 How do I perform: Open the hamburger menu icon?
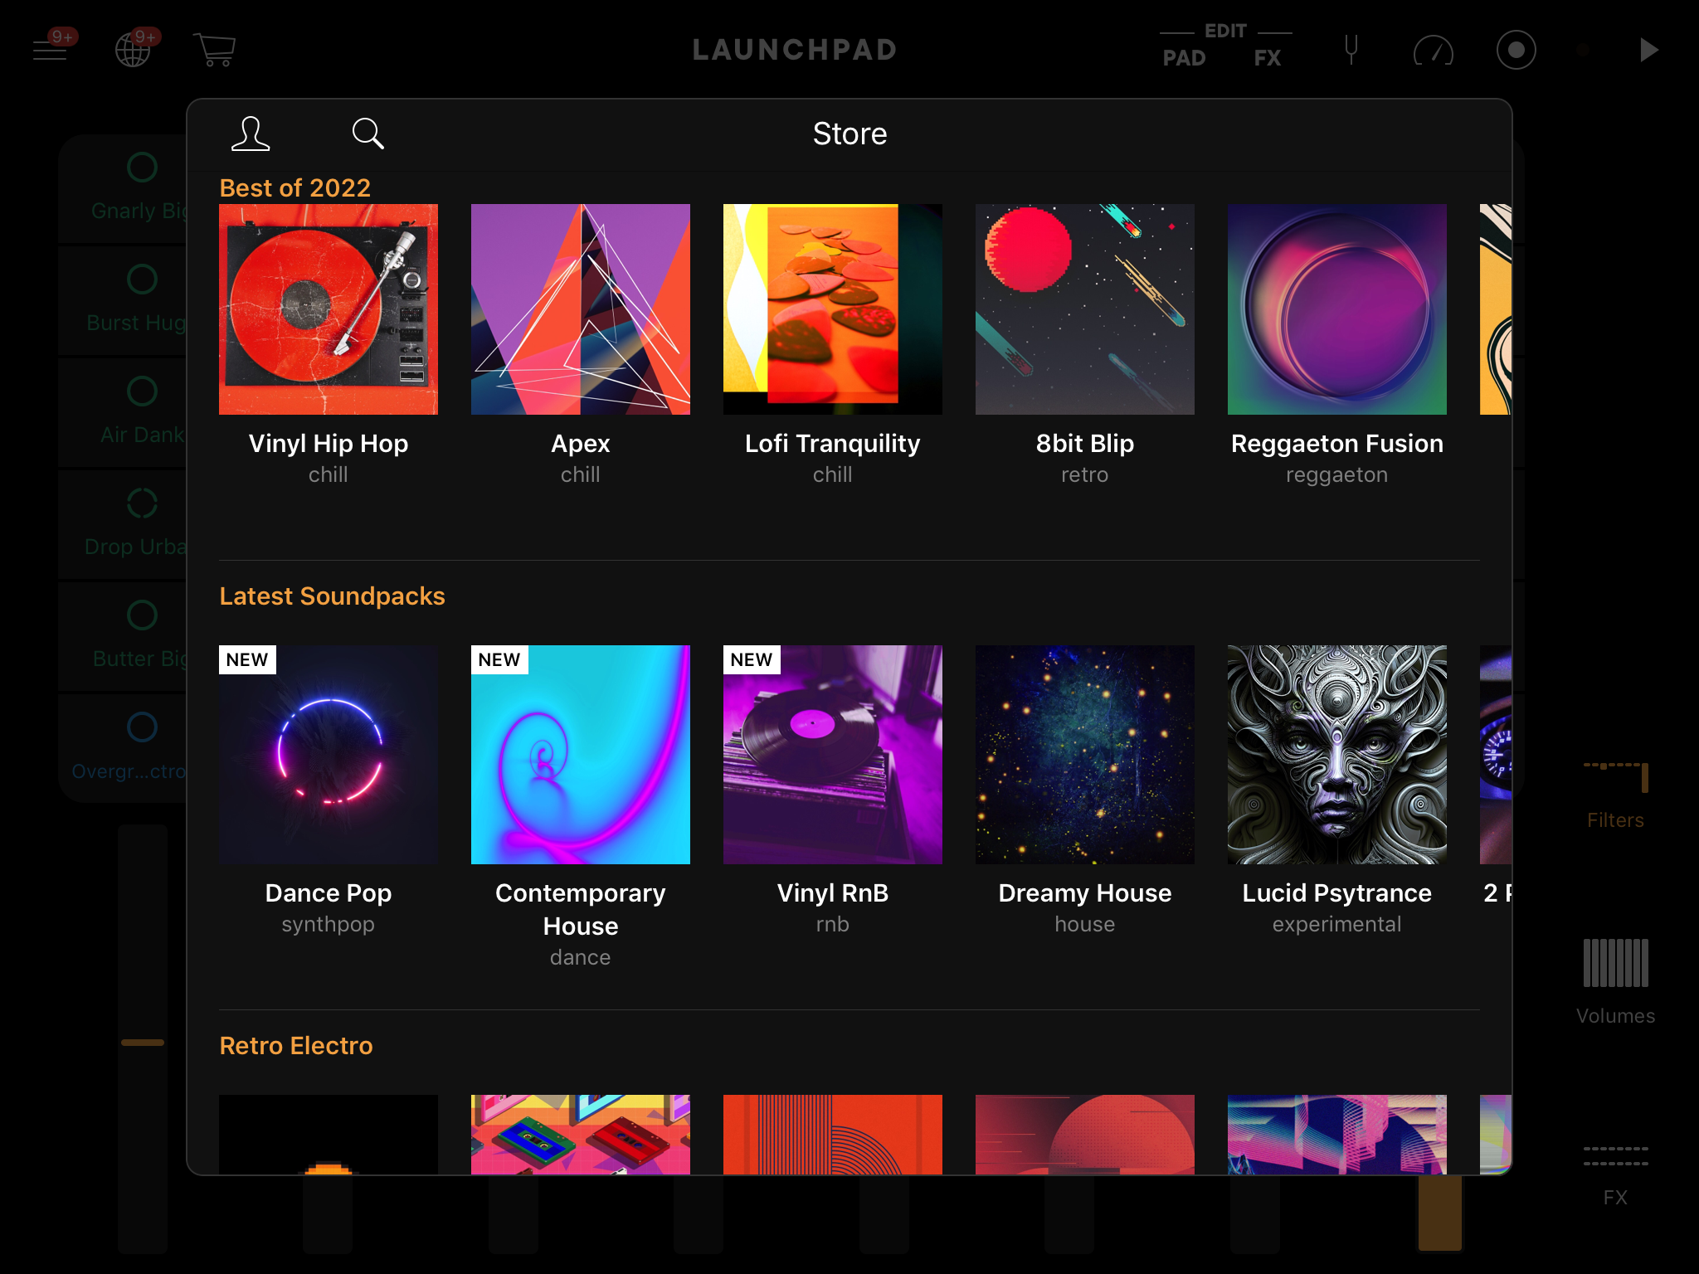click(x=50, y=51)
